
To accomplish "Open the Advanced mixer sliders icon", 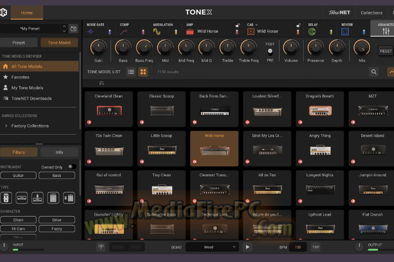I will pos(386,31).
